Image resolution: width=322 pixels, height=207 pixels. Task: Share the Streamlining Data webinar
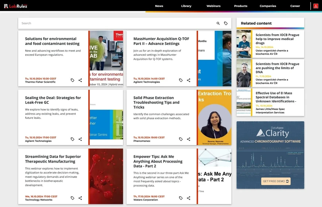click(x=80, y=198)
